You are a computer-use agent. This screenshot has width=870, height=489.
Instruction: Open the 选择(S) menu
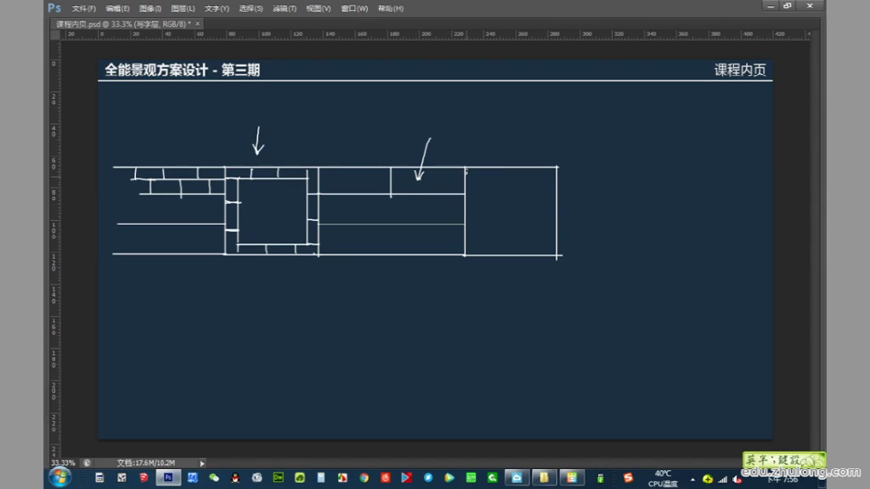(x=251, y=8)
